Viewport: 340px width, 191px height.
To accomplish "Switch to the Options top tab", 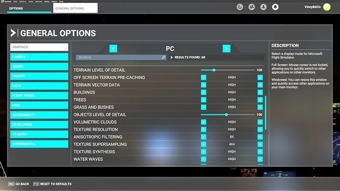I will [29, 8].
